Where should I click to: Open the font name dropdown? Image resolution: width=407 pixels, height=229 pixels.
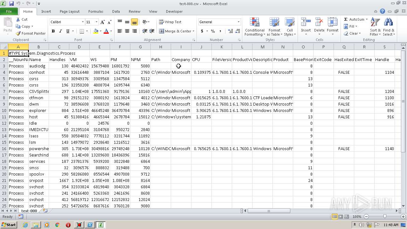tap(83, 22)
